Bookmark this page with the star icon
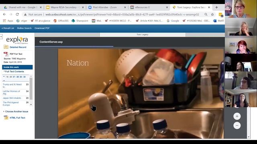The height and width of the screenshot is (144, 257). coord(212,14)
